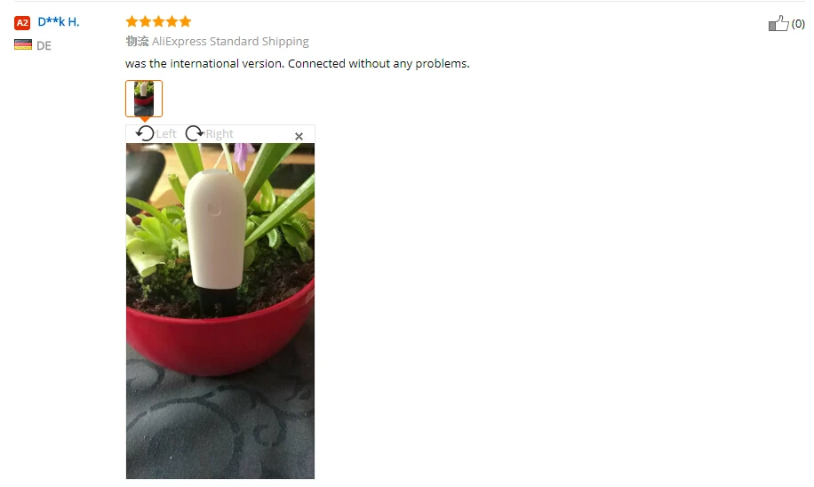Viewport: 814px width, 487px height.
Task: Click the thumbs-up helpful icon
Action: [x=778, y=23]
